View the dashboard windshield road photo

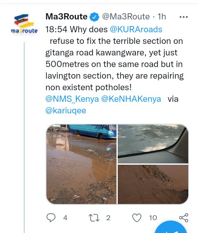pos(153,144)
